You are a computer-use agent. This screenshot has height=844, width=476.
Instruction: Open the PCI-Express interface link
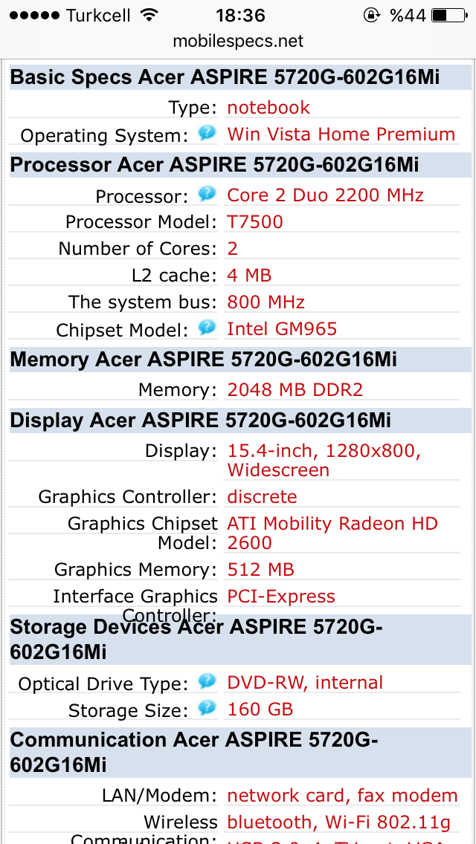pos(281,596)
